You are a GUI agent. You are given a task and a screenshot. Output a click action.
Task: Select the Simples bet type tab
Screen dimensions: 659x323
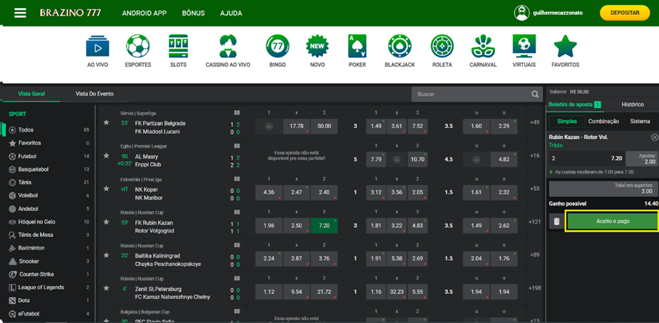(x=567, y=121)
